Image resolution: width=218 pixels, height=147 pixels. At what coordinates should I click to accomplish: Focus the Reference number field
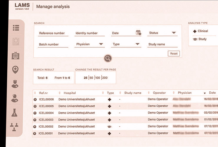53,33
